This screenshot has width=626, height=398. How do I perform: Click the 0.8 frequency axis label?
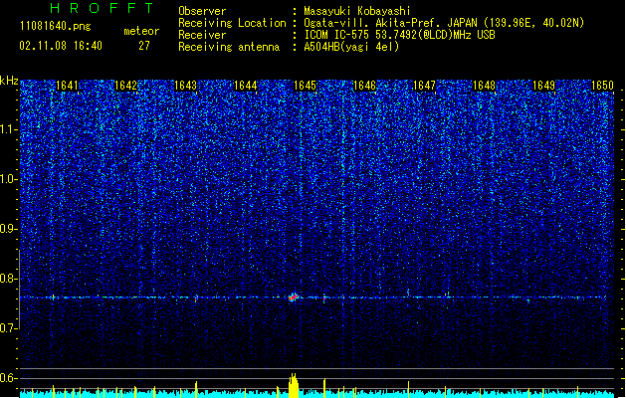tap(8, 279)
